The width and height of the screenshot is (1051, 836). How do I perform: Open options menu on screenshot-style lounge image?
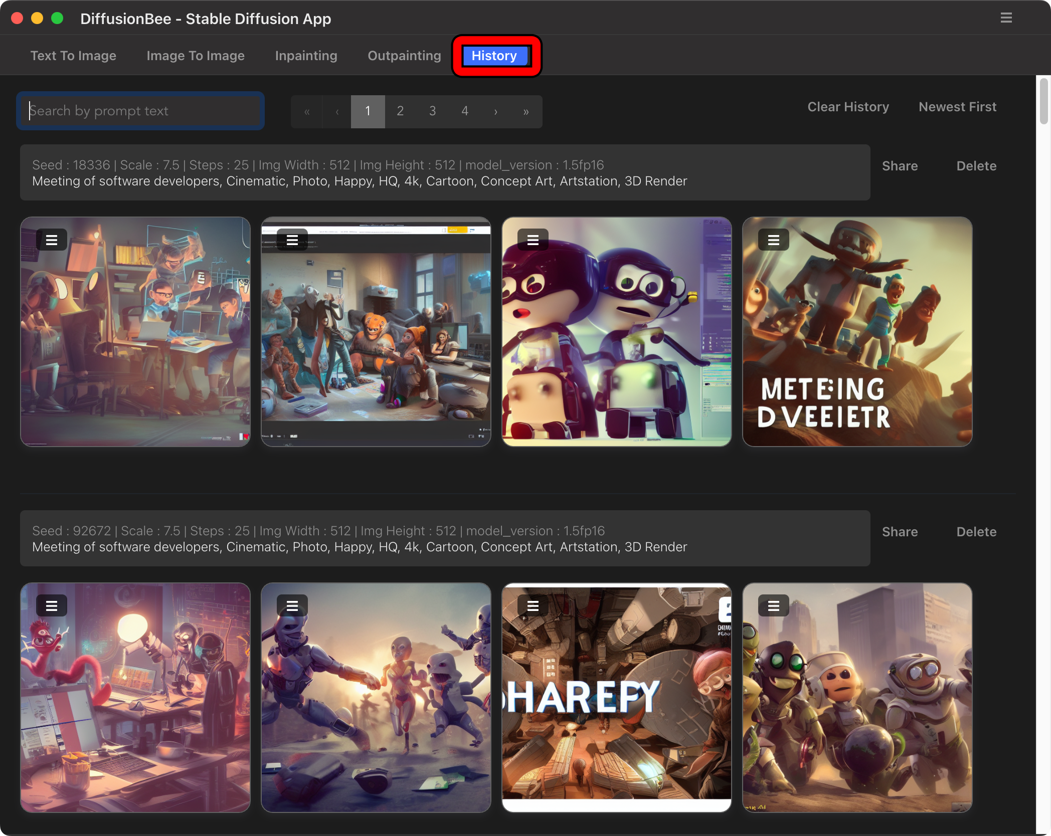tap(292, 240)
